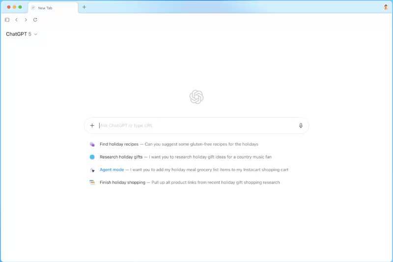
Task: Open the profile avatar menu
Action: tap(386, 7)
